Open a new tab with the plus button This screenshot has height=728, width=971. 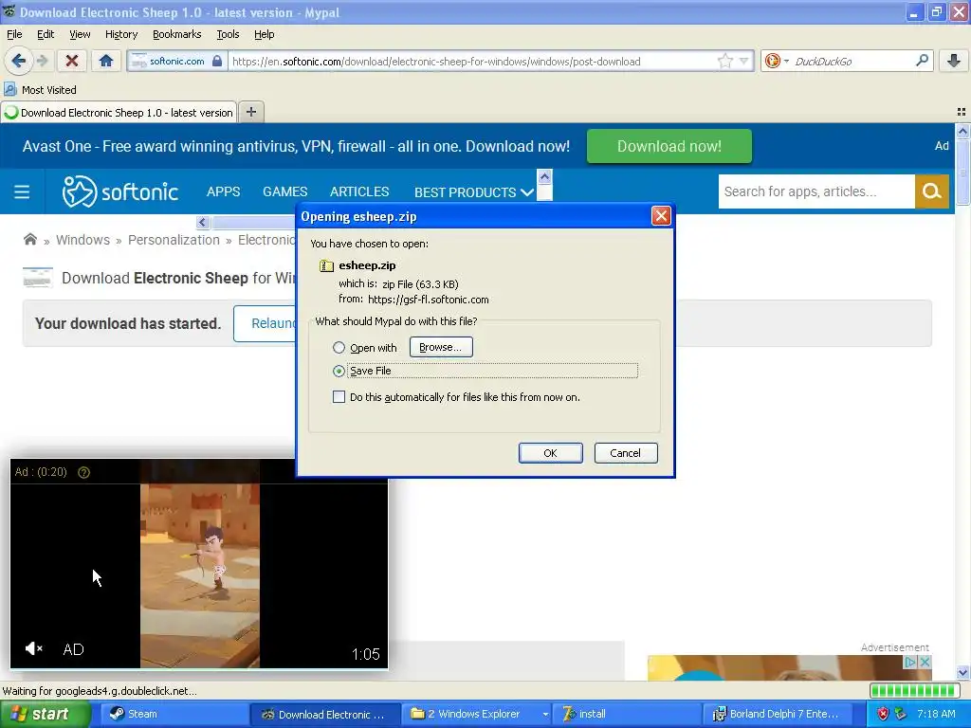pyautogui.click(x=250, y=112)
